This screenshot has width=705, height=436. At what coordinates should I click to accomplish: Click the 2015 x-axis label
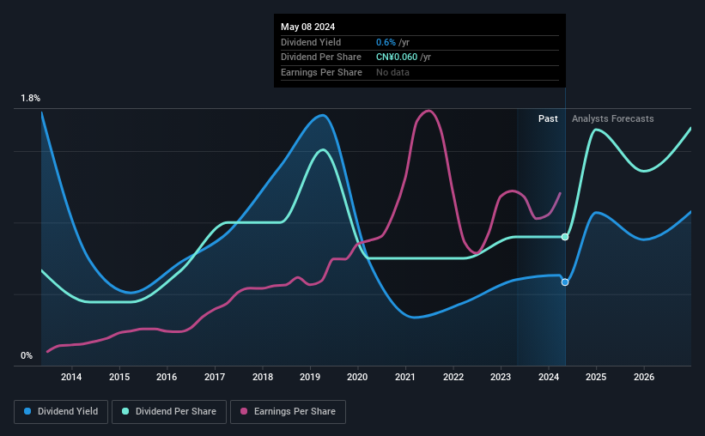pos(119,377)
